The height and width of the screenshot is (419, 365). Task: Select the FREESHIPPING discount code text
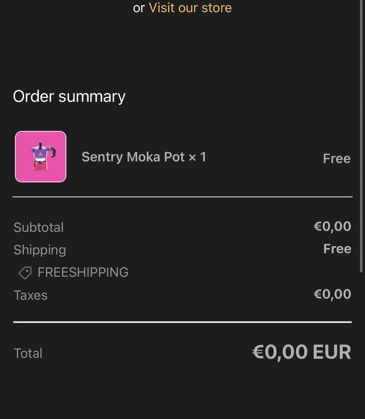[83, 272]
